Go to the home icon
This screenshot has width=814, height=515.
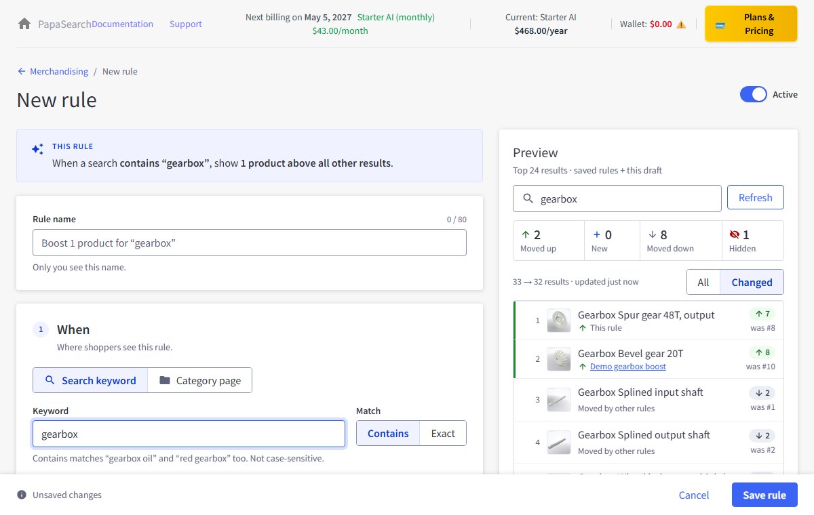(x=24, y=24)
